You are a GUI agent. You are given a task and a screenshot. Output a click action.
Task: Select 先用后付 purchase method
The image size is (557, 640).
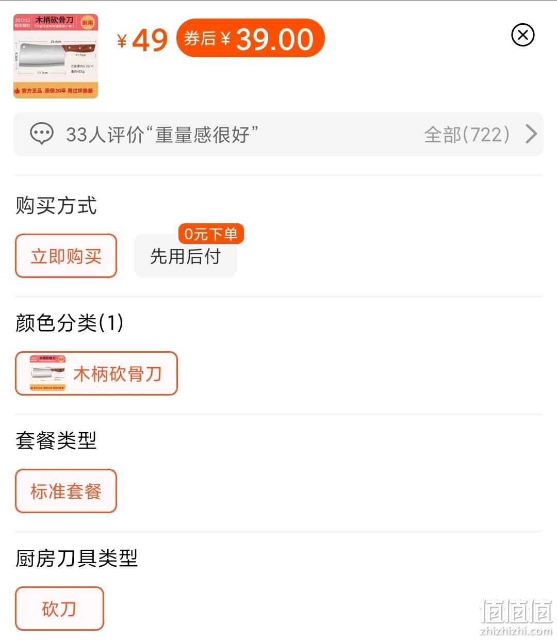[186, 256]
